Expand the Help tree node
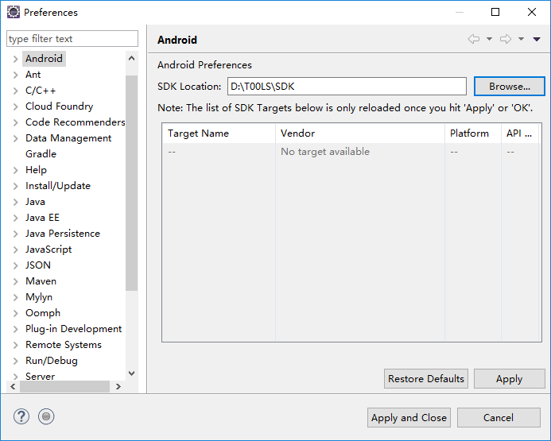 coord(15,170)
